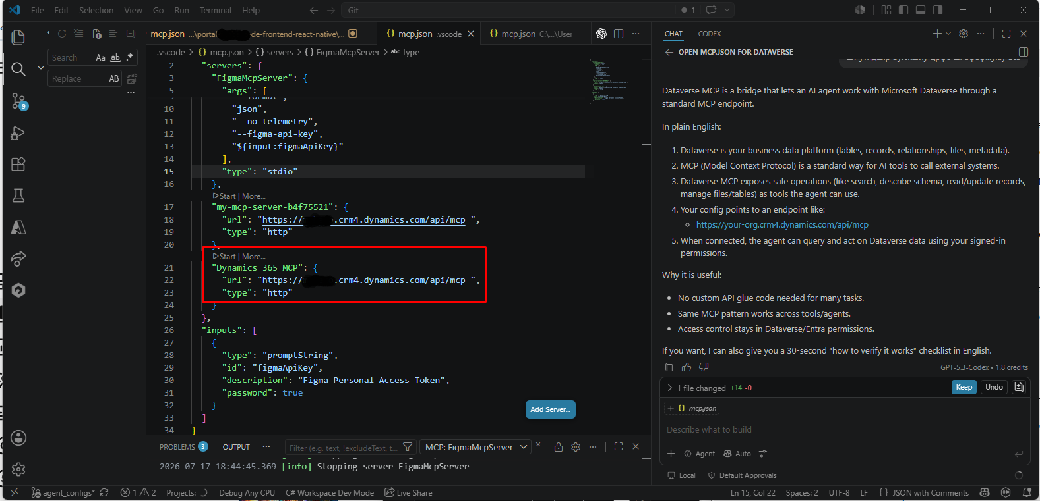
Task: Clear the search results
Action: (79, 34)
